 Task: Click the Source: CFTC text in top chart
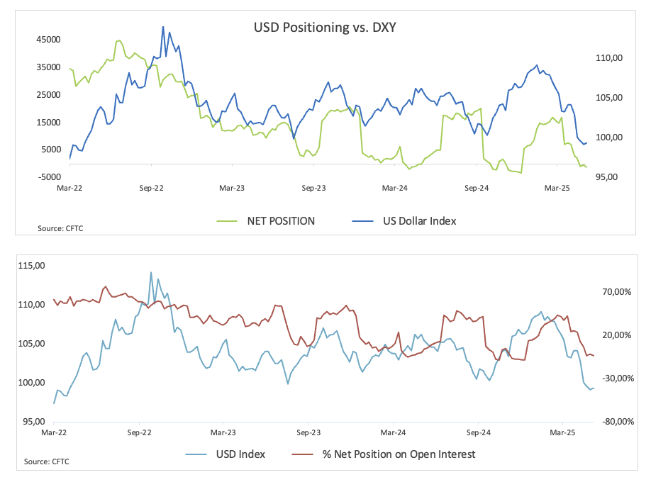60,228
